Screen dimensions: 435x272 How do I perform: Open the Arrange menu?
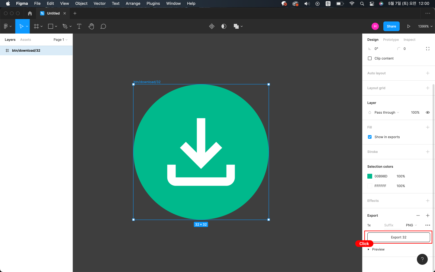(133, 4)
